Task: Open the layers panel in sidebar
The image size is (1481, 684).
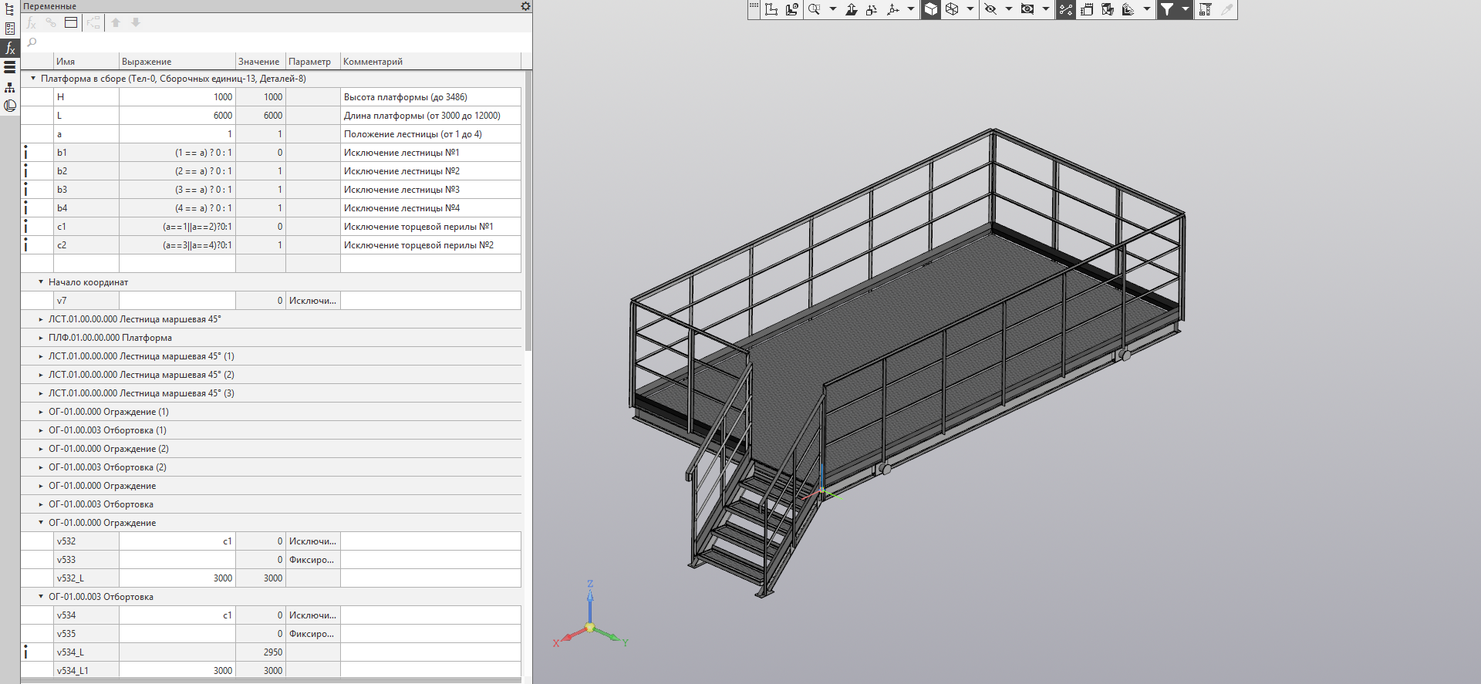Action: tap(10, 67)
